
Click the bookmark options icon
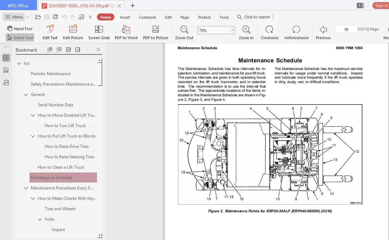pos(78,50)
